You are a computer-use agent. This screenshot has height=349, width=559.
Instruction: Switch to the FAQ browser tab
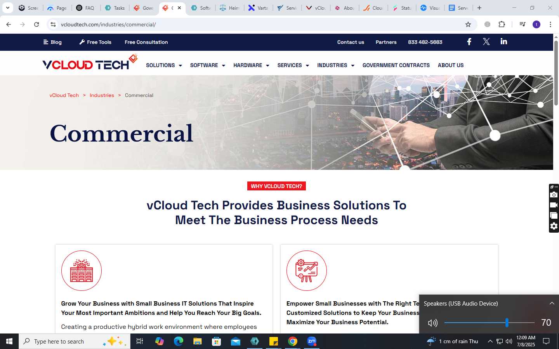(86, 8)
